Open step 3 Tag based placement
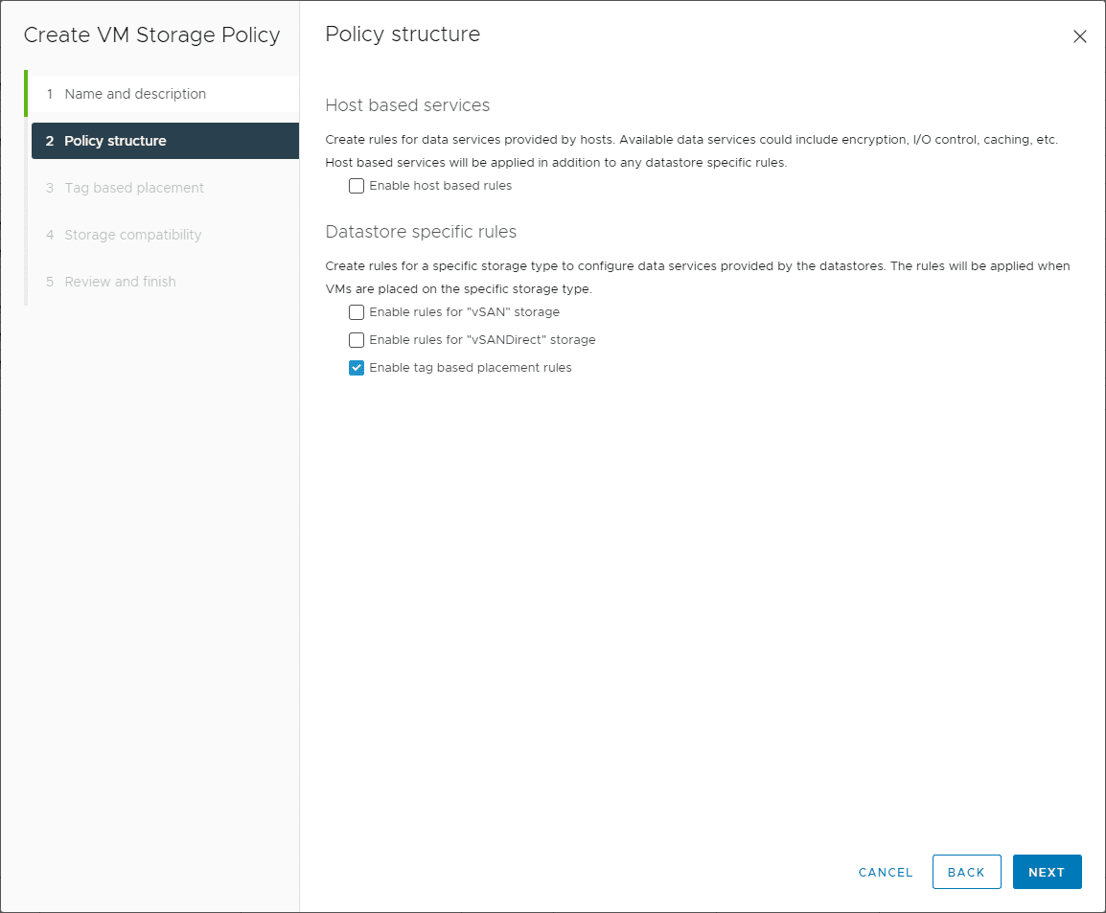 [x=133, y=188]
